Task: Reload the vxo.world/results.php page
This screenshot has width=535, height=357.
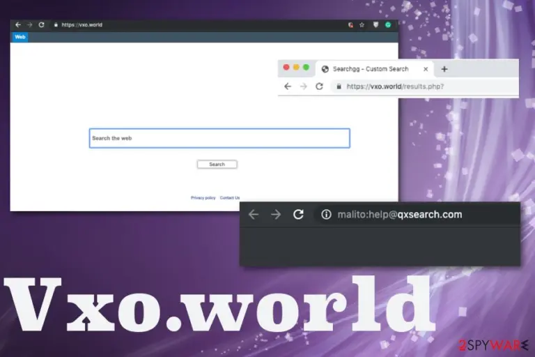Action: 319,86
